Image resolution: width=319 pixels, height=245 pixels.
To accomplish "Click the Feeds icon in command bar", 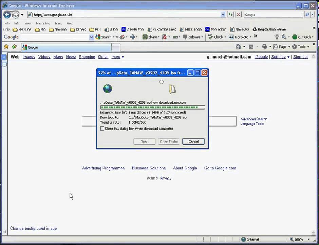I will [x=251, y=47].
